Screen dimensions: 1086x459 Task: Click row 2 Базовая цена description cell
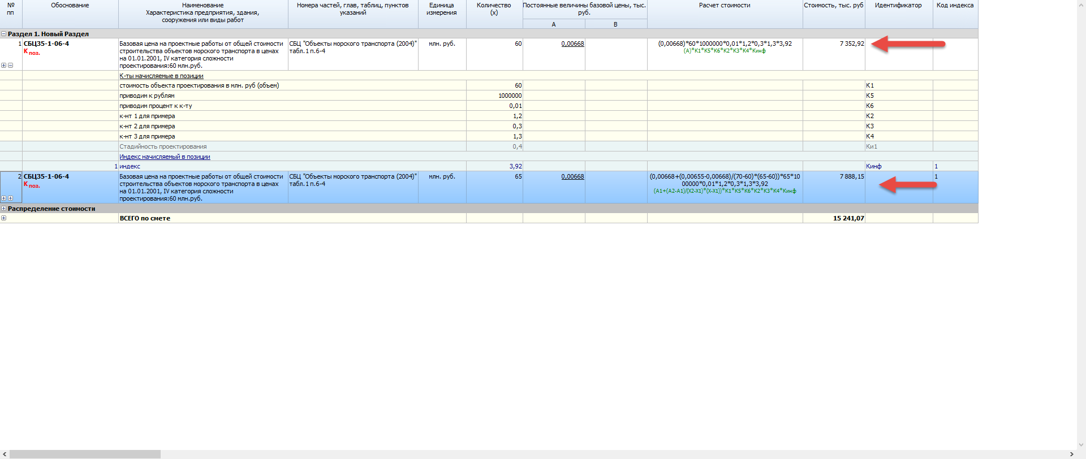pyautogui.click(x=203, y=187)
